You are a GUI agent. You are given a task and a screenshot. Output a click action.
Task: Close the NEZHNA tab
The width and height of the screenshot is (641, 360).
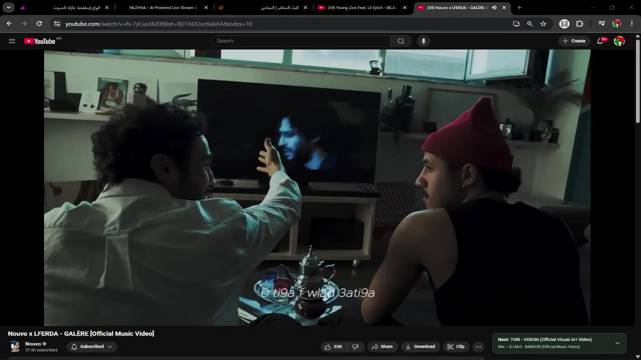tap(206, 7)
